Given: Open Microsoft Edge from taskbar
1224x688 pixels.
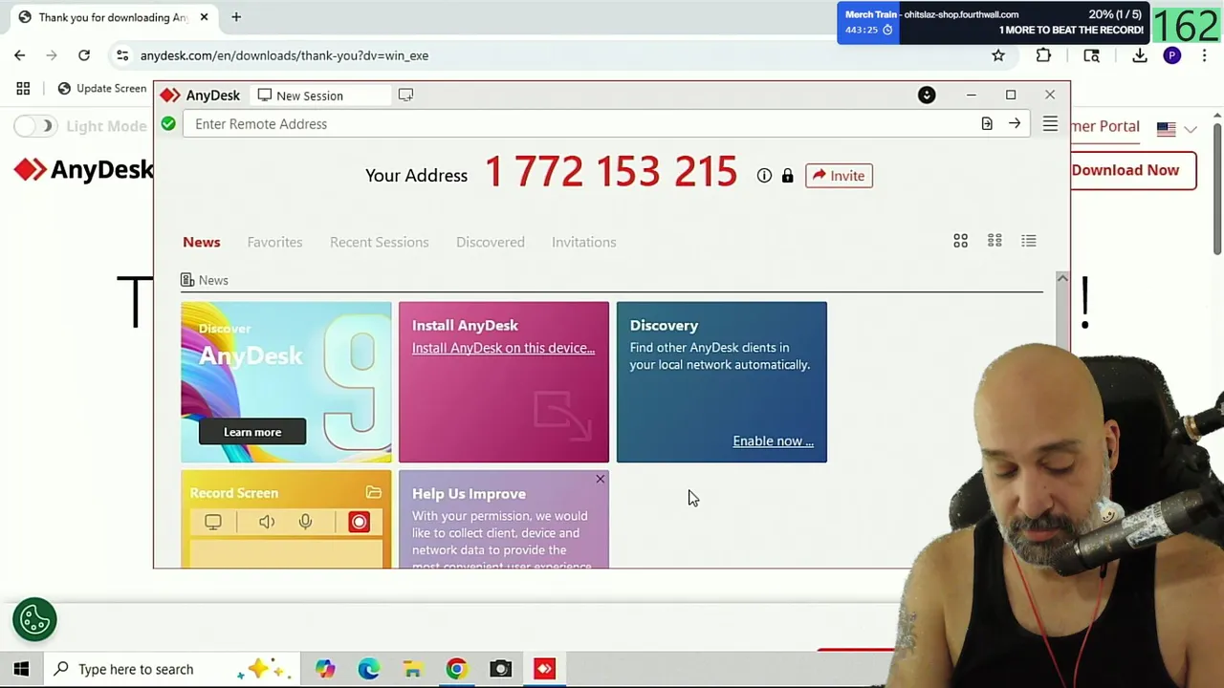Looking at the screenshot, I should coord(369,669).
